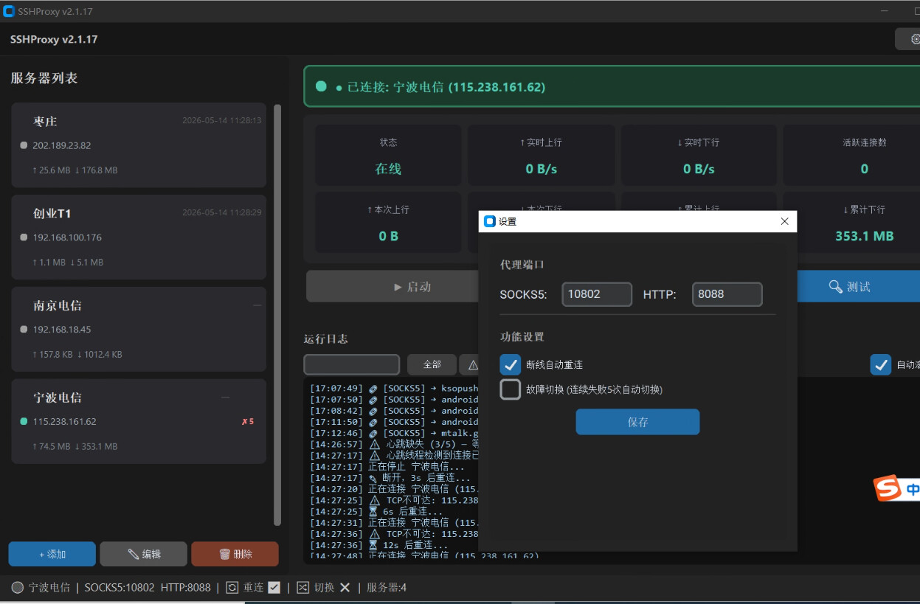The width and height of the screenshot is (920, 604).
Task: Click traffic stats ↑25.6 MB ↓176.8 MB
Action: tap(75, 170)
